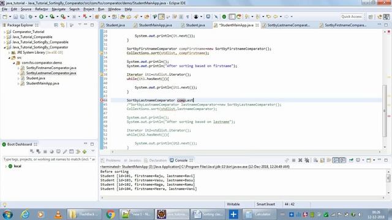The image size is (392, 220).
Task: Click Collapse All in Package Explorer
Action: (x=56, y=25)
